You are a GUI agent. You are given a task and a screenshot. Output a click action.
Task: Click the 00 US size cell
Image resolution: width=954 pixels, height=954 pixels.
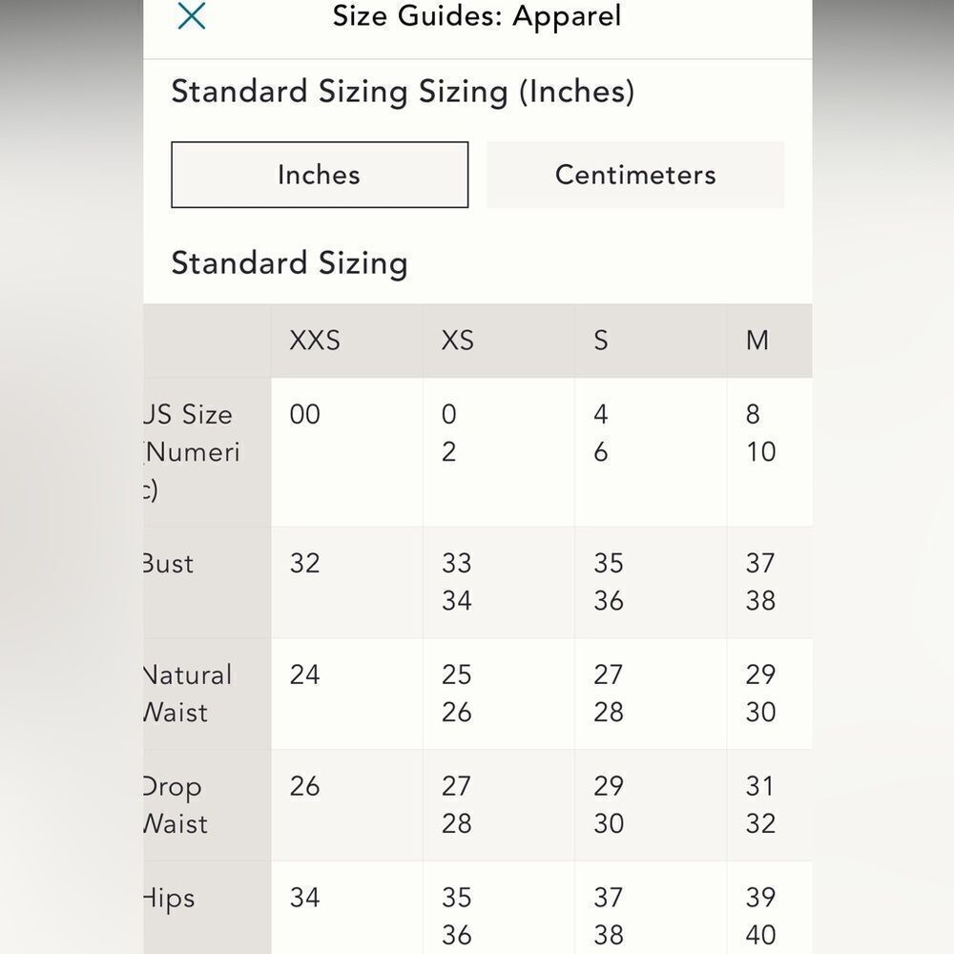[305, 414]
